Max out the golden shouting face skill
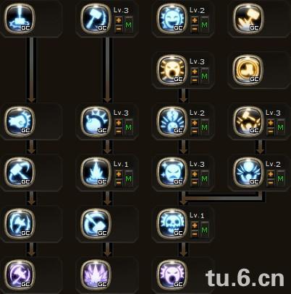The image size is (291, 294). pos(204,76)
